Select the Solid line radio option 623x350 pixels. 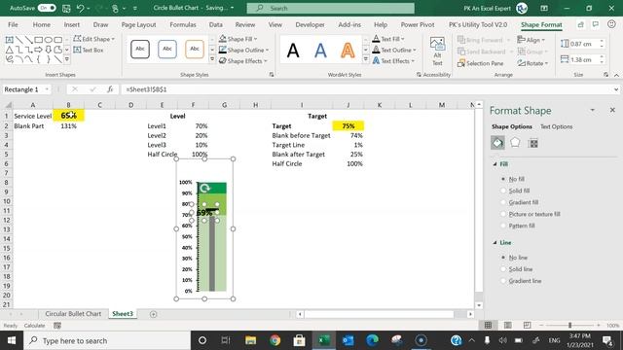tap(503, 269)
